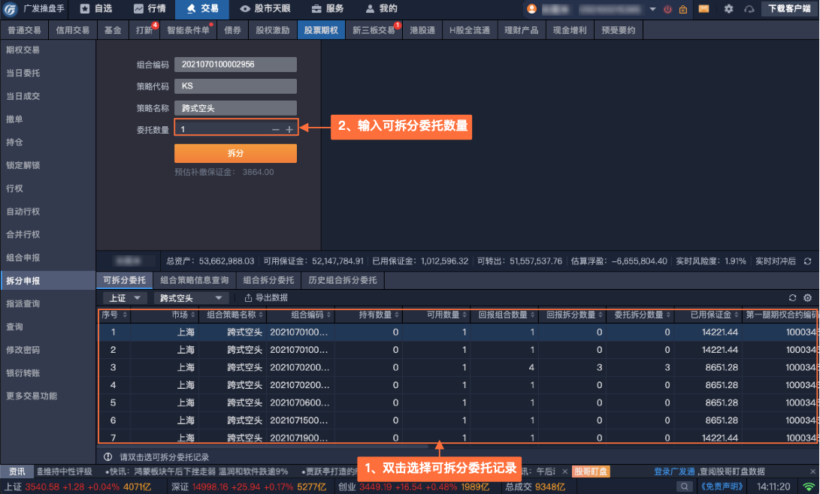Switch to the 新三板交易 tab
The height and width of the screenshot is (494, 820).
pos(374,30)
